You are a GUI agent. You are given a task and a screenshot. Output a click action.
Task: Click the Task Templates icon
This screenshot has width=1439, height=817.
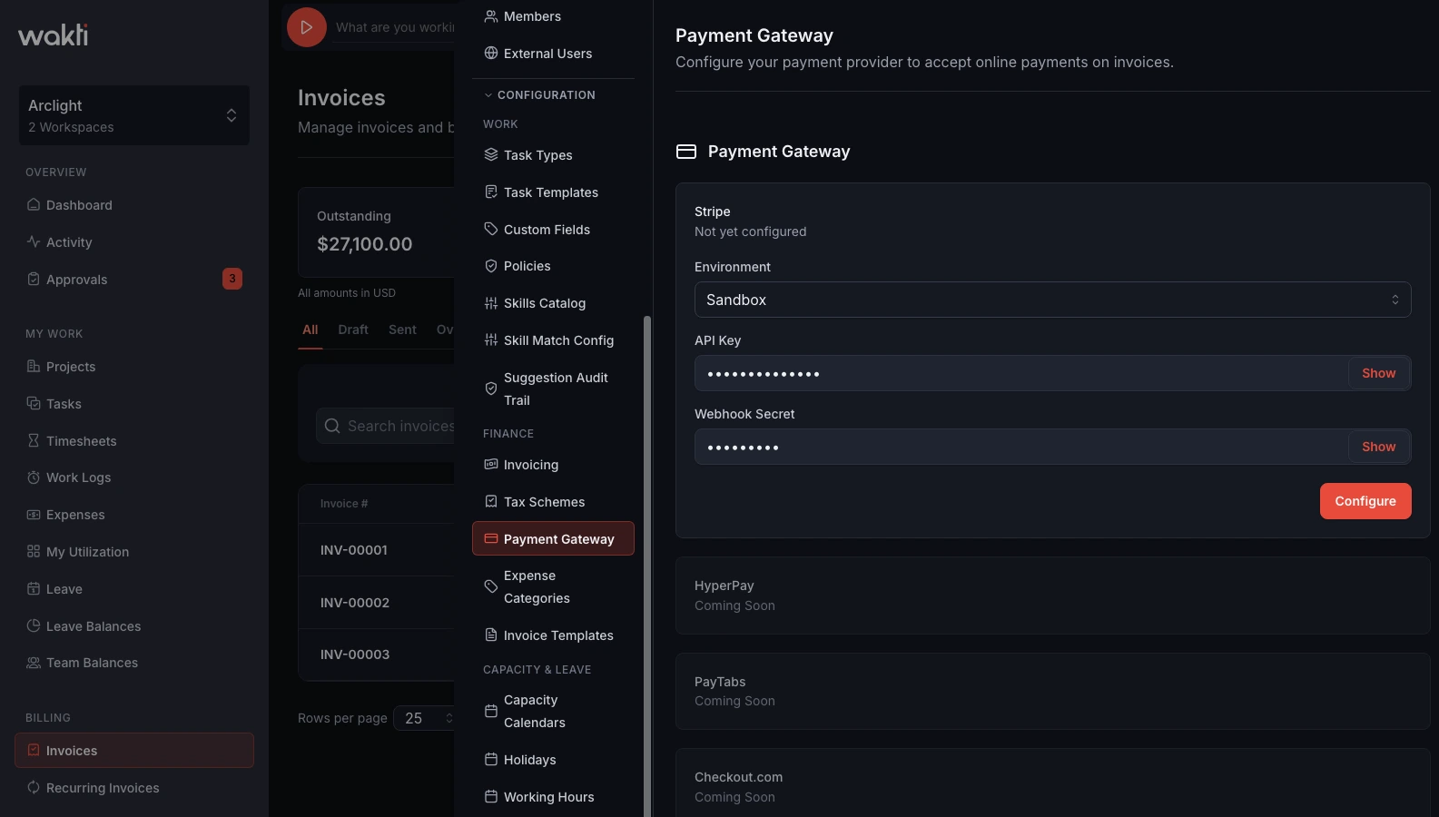coord(491,192)
